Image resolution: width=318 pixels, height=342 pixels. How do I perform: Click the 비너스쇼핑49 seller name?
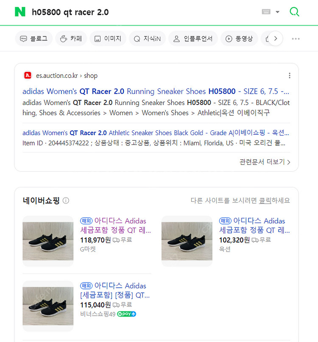98,314
